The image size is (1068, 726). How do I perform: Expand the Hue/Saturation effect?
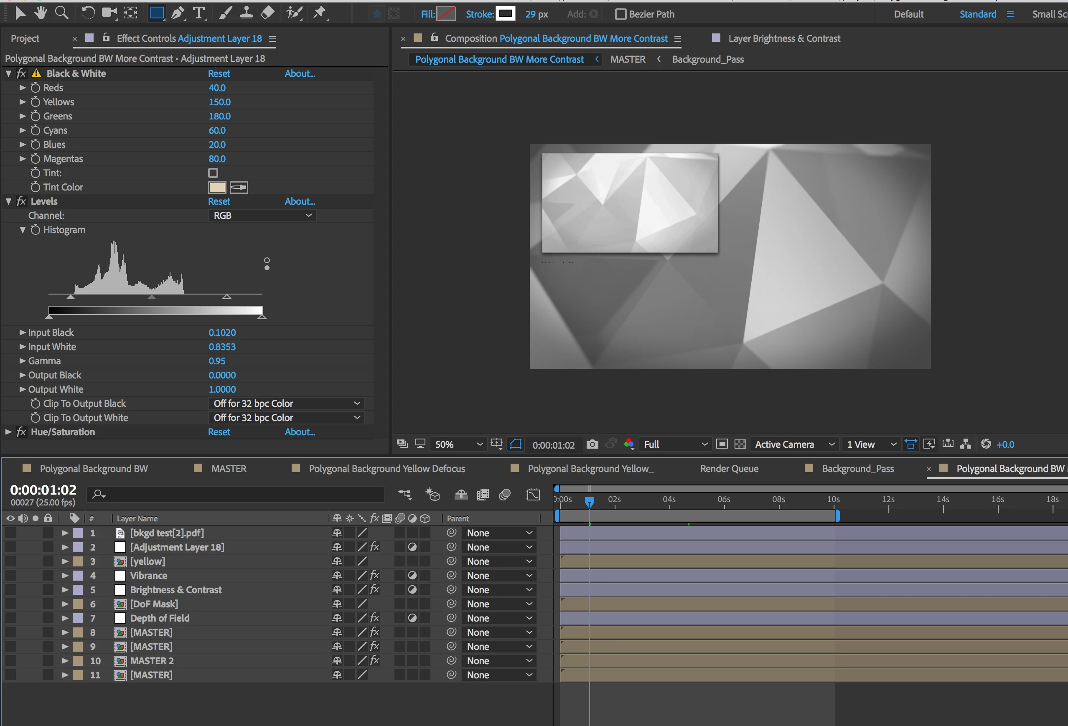8,432
